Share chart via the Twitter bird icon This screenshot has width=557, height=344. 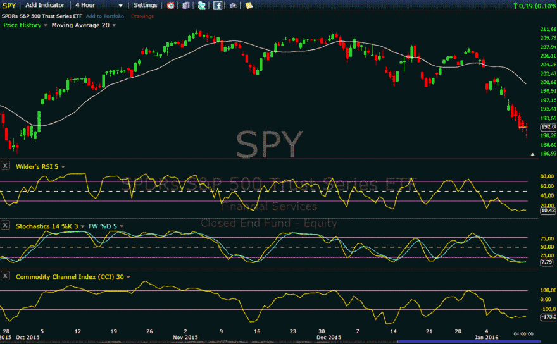pyautogui.click(x=202, y=5)
